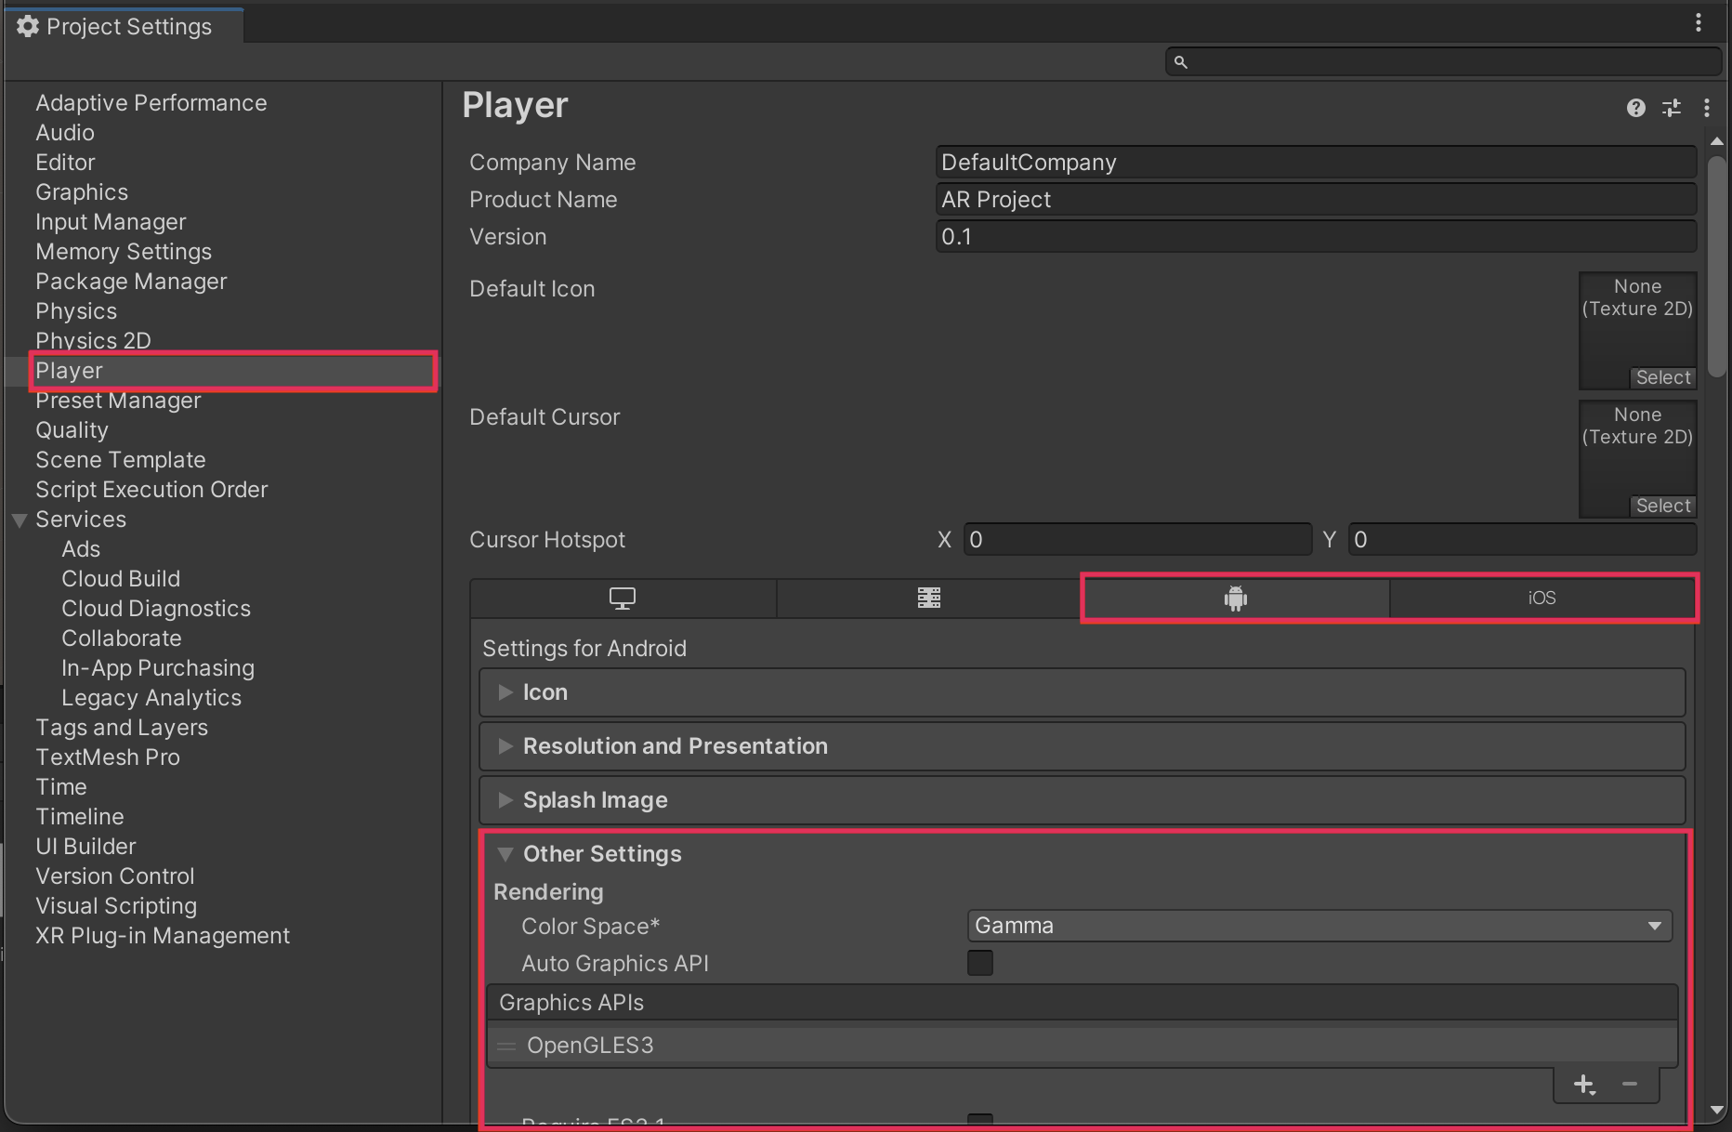Image resolution: width=1732 pixels, height=1132 pixels.
Task: Click the Product Name text field
Action: point(1316,200)
